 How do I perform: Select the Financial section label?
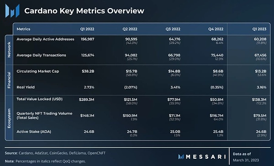tap(9, 80)
